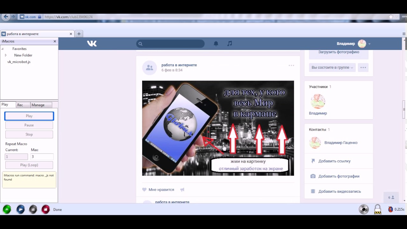
Task: Open the post's three-dot options menu
Action: pyautogui.click(x=291, y=66)
